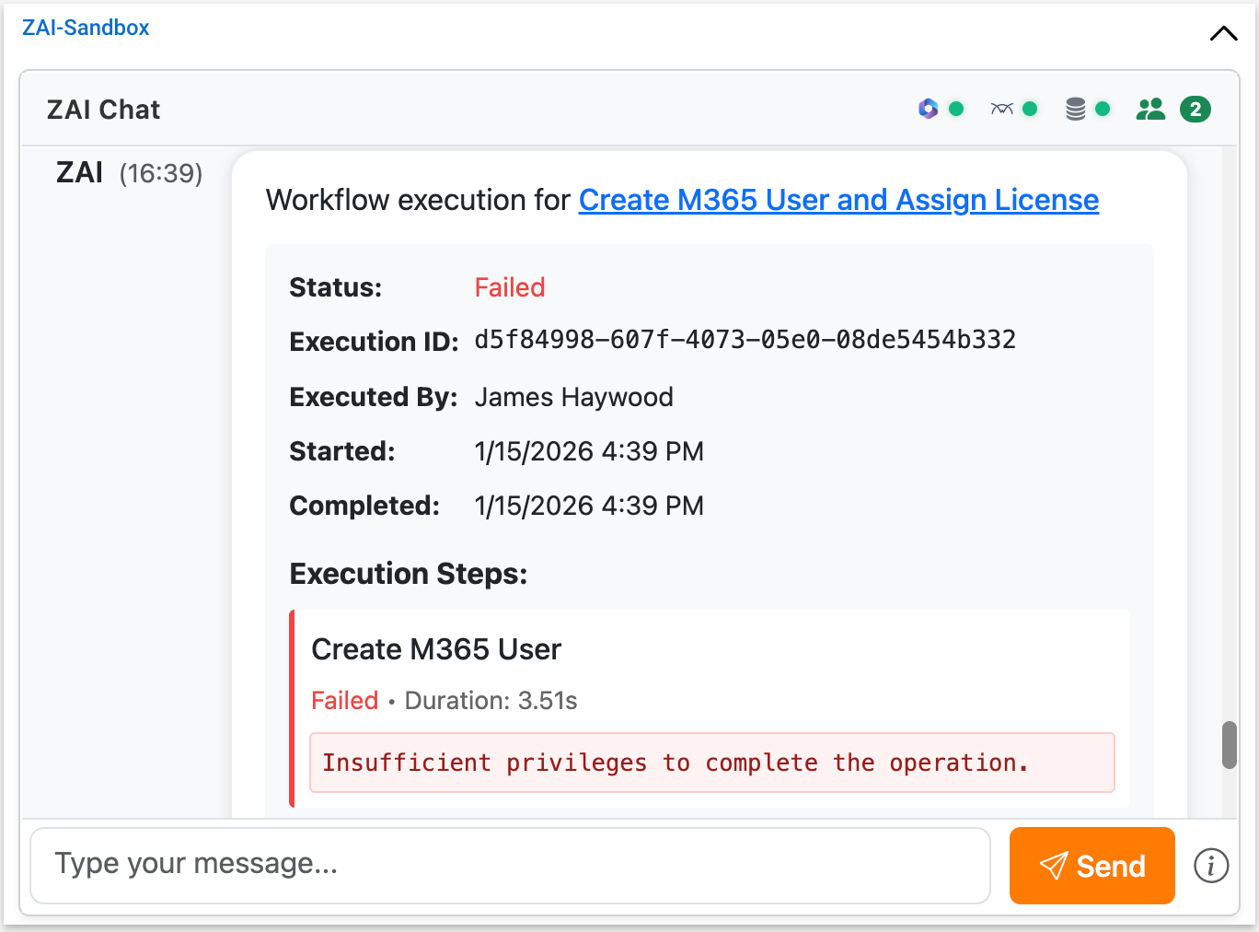Send the chat message
This screenshot has height=932, width=1259.
pos(1092,865)
